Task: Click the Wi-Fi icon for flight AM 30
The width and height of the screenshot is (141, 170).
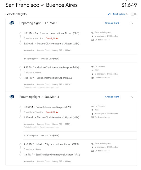Action: (x=92, y=70)
